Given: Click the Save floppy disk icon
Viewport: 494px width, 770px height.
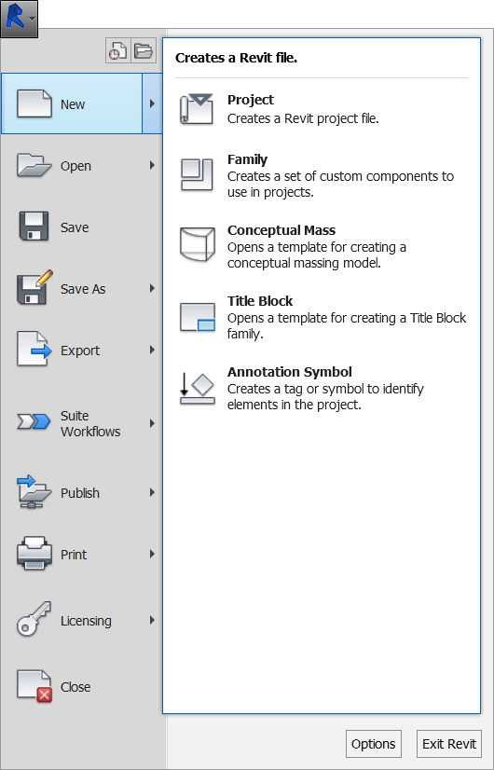Looking at the screenshot, I should 34,226.
